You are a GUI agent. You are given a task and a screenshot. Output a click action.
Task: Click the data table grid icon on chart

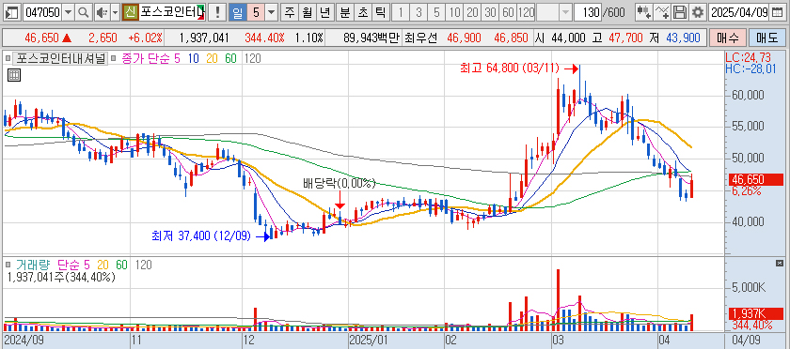[14, 75]
